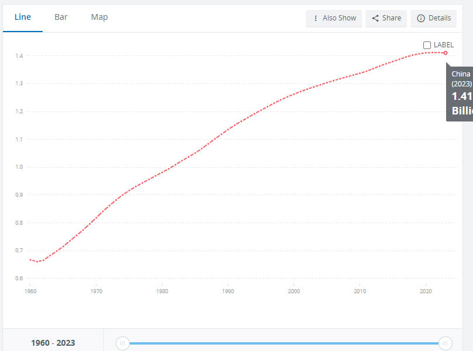Click the 1960 - 2023 range label

click(53, 343)
